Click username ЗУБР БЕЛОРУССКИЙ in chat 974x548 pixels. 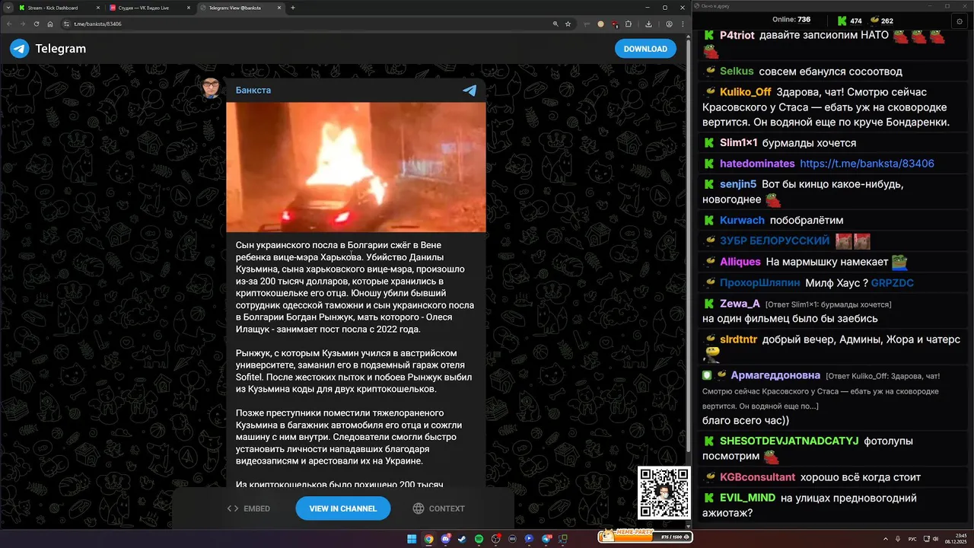point(775,241)
